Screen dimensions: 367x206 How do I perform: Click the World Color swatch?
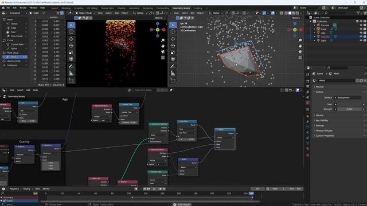click(x=349, y=104)
